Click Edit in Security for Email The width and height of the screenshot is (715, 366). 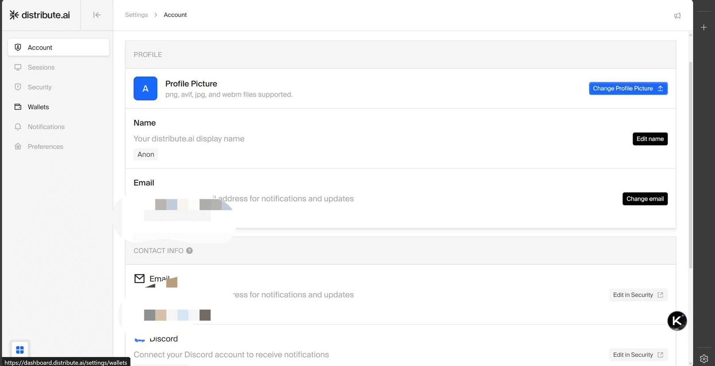[638, 295]
